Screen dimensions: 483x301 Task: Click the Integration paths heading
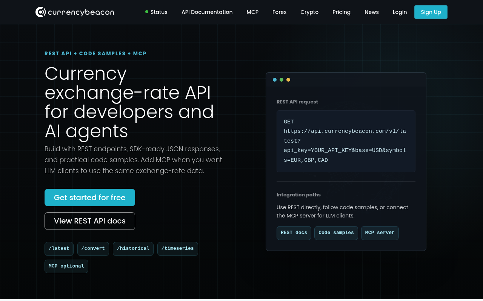point(298,195)
